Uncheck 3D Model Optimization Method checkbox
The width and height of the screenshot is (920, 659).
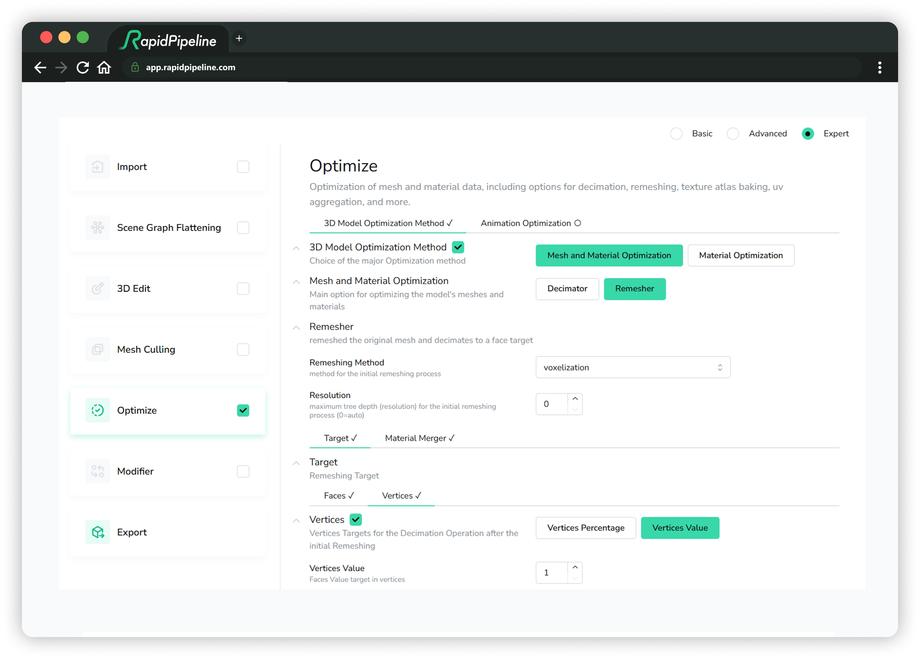pos(458,247)
